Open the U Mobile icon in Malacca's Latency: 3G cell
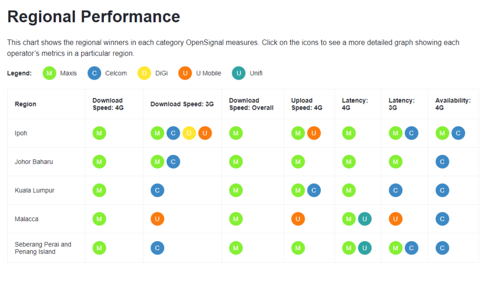Viewport: 486px width, 282px height. point(395,219)
